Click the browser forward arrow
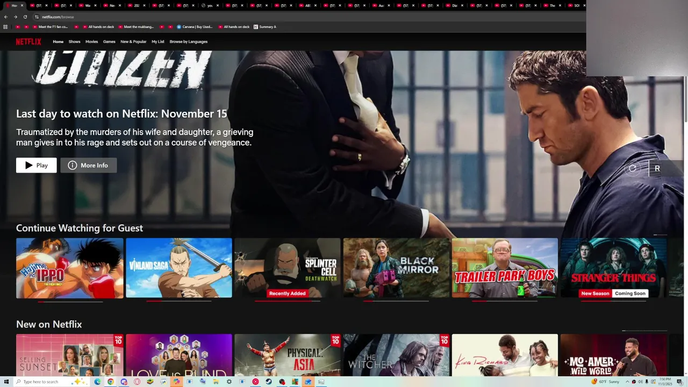The height and width of the screenshot is (387, 688). coord(15,17)
